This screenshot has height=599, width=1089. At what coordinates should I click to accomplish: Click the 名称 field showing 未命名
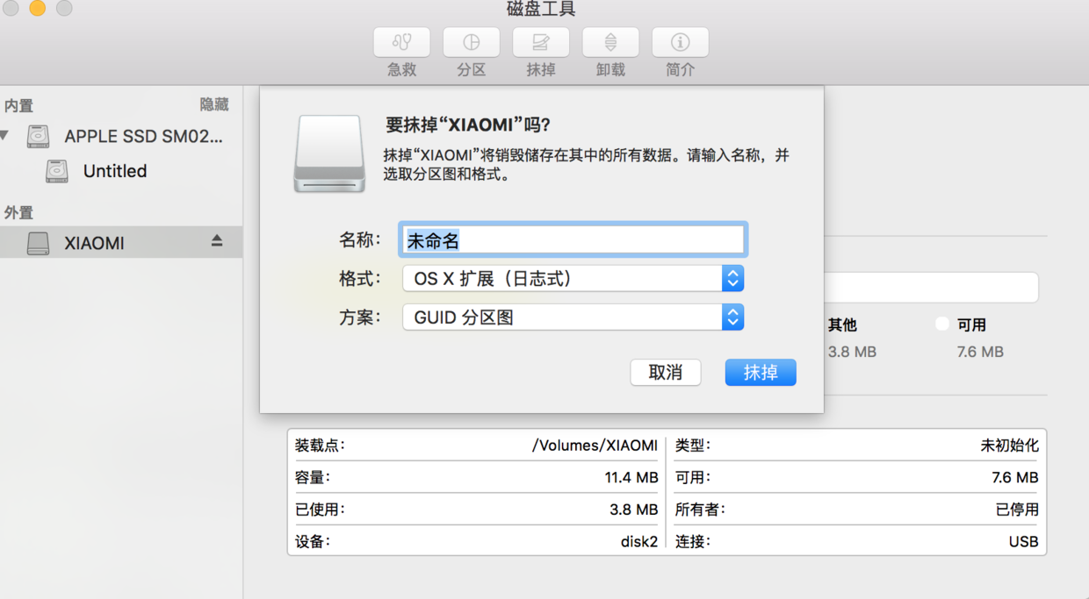(573, 239)
